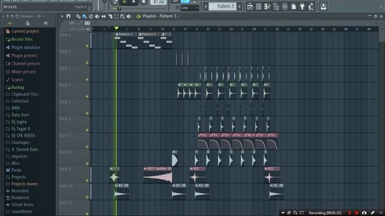Open the Pattern 3 selector dropdown
This screenshot has height=216, width=385.
223,7
